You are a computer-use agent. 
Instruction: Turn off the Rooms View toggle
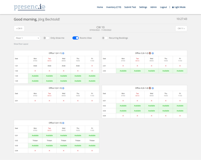(75, 38)
